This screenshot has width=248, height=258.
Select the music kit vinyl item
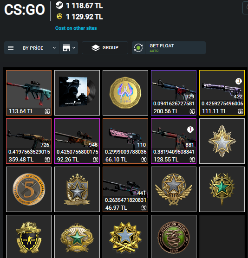pos(77,93)
